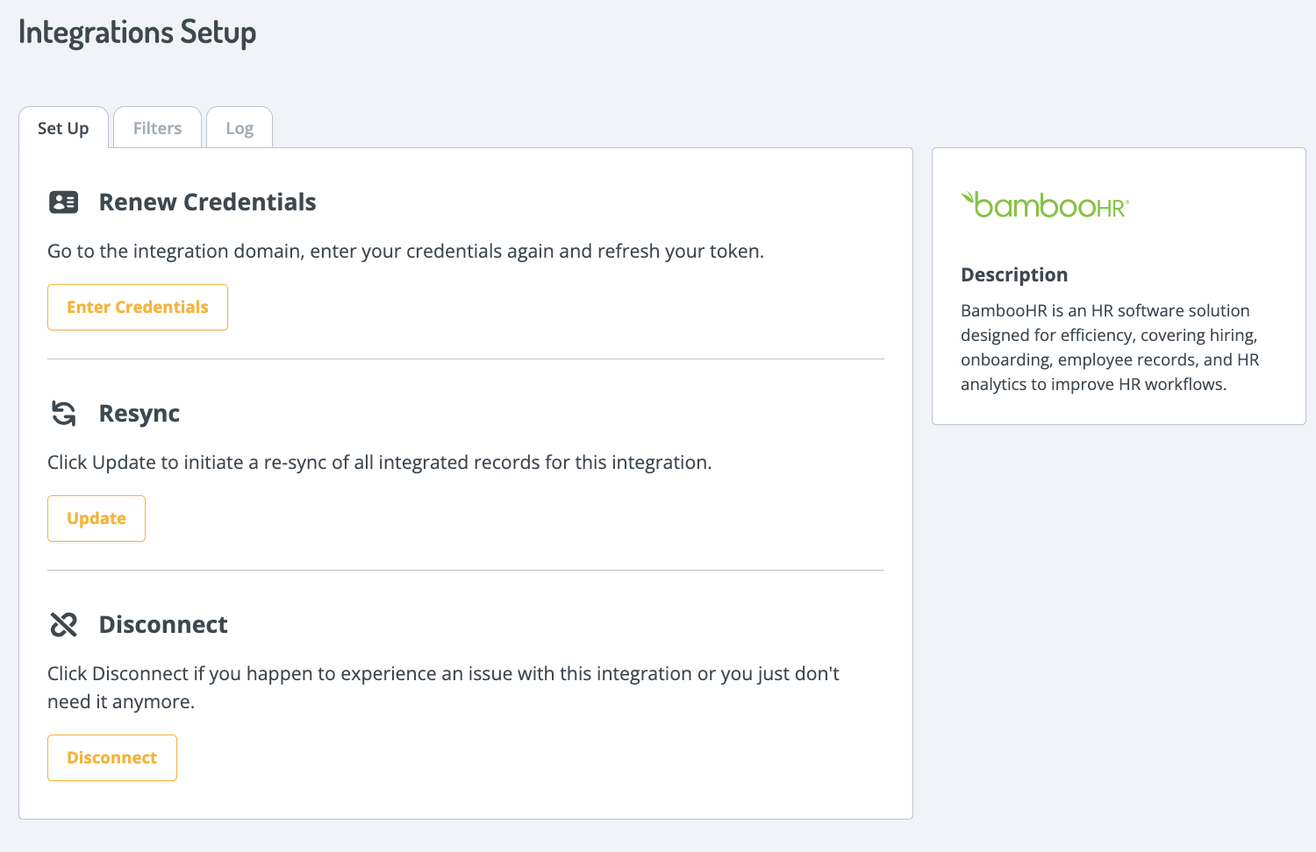
Task: Go to the Log tab
Action: [240, 128]
